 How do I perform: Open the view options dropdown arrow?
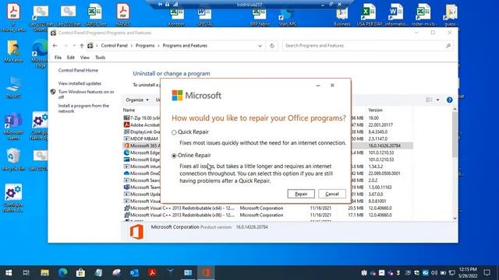[x=438, y=100]
